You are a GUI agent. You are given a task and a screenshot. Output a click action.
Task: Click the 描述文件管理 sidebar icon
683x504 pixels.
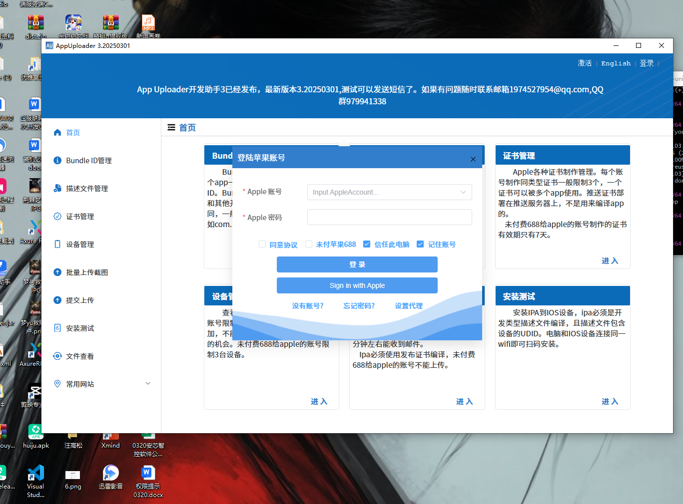57,189
